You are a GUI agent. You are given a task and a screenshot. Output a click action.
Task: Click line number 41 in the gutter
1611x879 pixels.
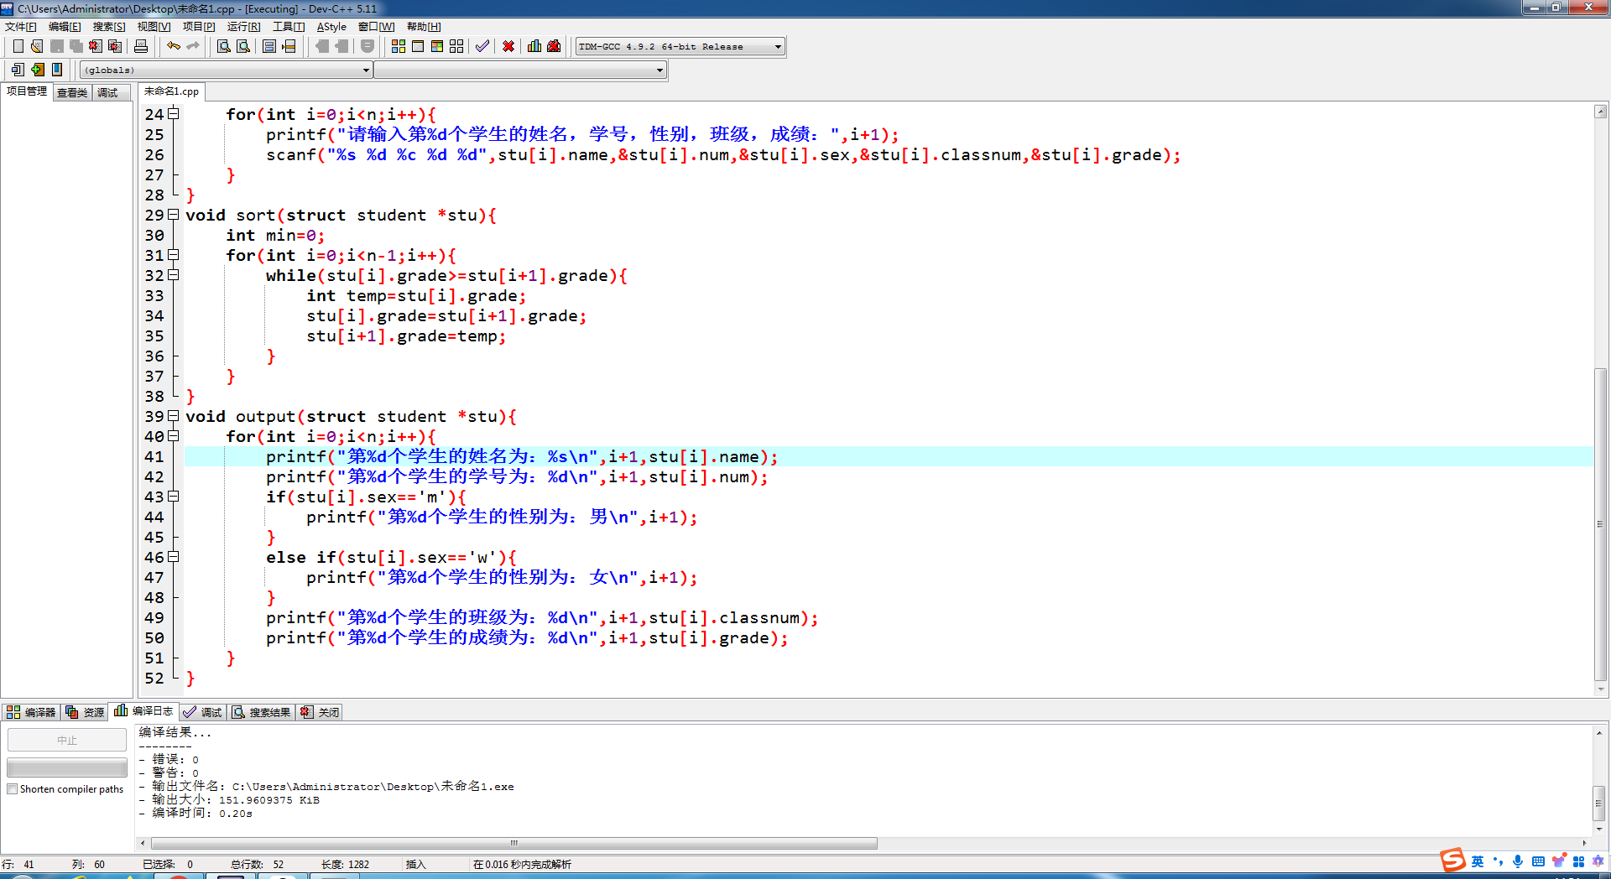point(154,456)
